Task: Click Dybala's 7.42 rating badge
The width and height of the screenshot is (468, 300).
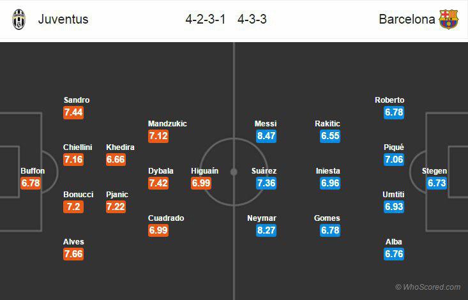Action: tap(158, 183)
